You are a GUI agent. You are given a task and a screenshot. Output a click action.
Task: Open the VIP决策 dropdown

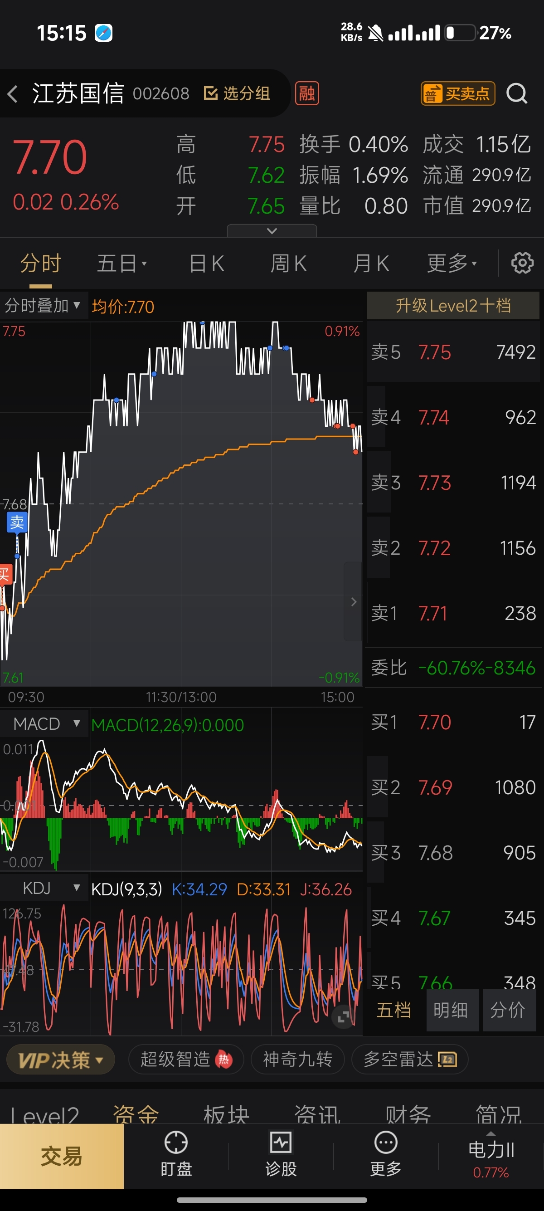61,1059
